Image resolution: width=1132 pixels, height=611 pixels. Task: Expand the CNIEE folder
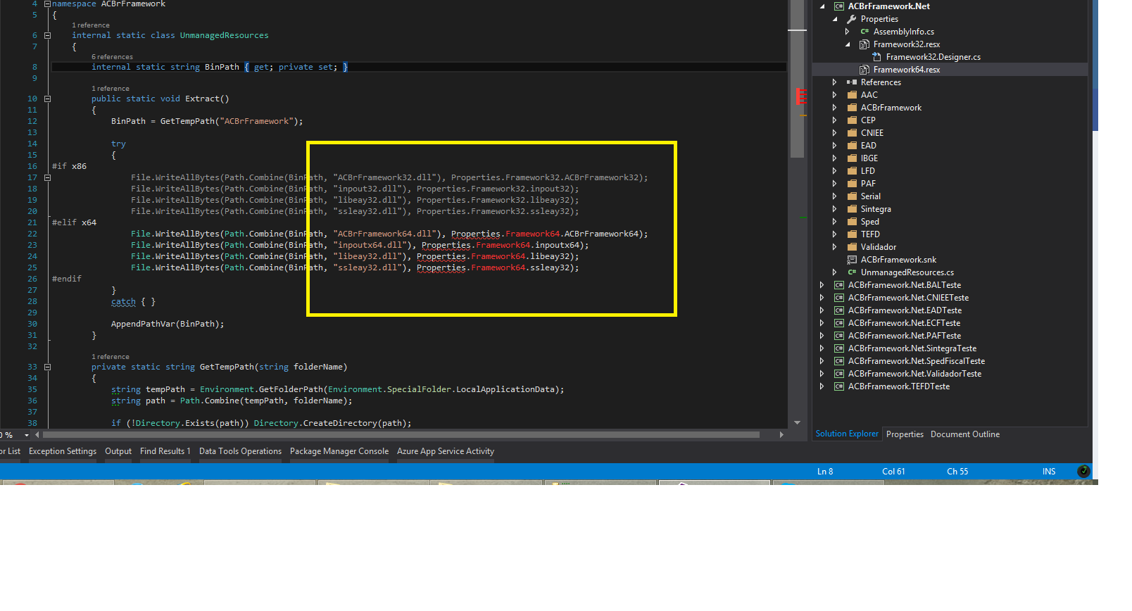coord(835,133)
